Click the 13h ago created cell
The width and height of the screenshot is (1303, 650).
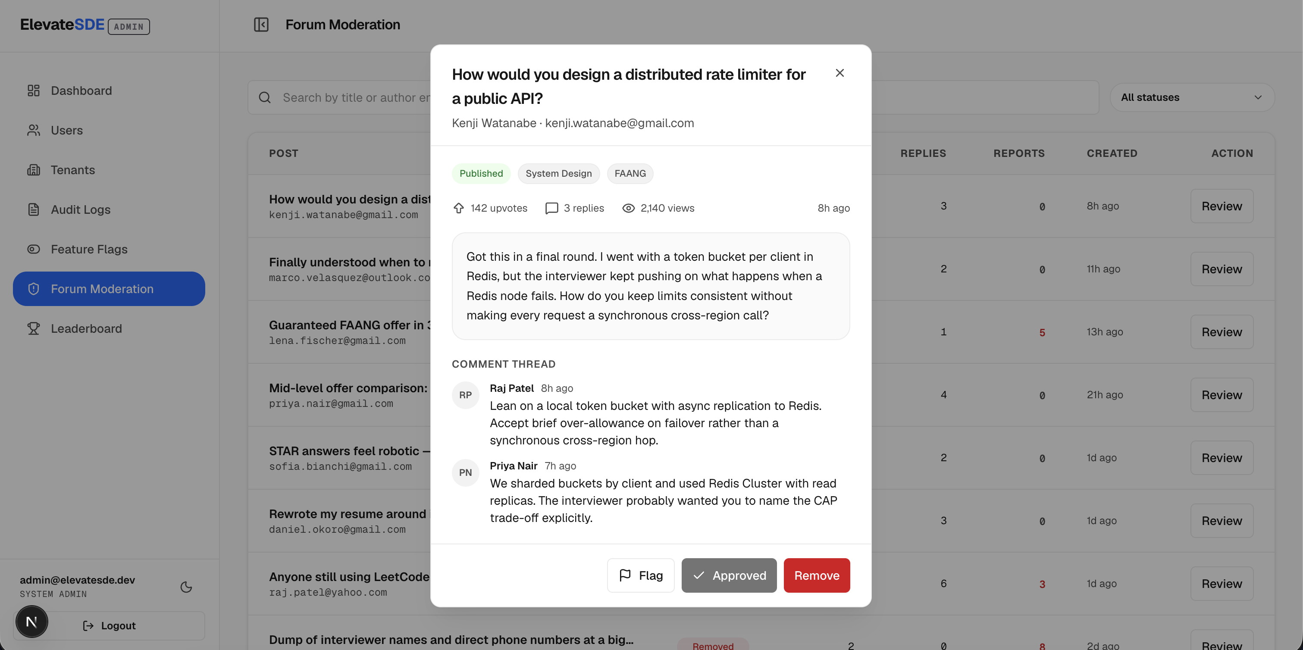pos(1105,332)
